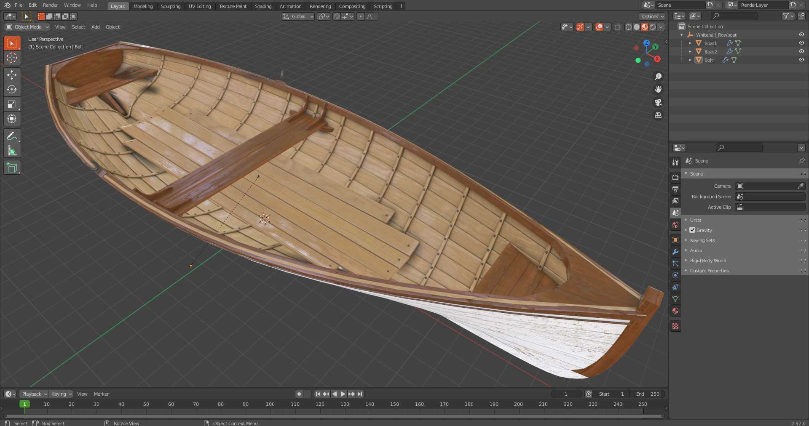Switch to wireframe viewport shading
This screenshot has height=426, width=809.
coord(629,27)
